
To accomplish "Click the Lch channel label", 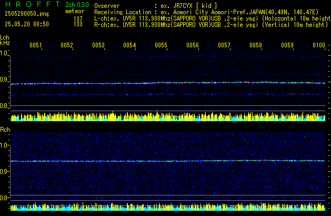I will pos(5,37).
